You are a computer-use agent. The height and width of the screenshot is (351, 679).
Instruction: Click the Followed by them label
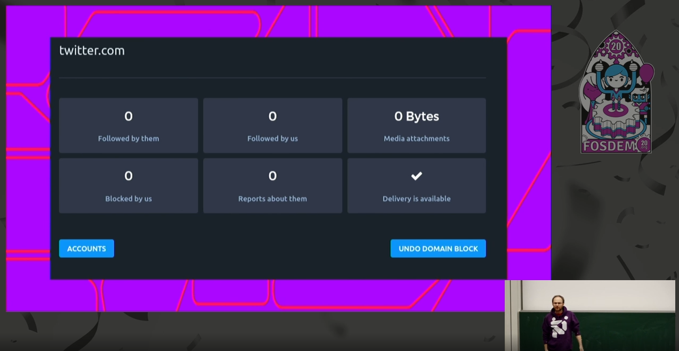pos(128,138)
